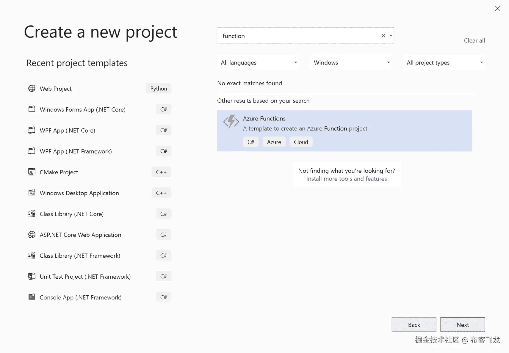Open Install more tools and features link
The image size is (509, 353).
pyautogui.click(x=347, y=179)
